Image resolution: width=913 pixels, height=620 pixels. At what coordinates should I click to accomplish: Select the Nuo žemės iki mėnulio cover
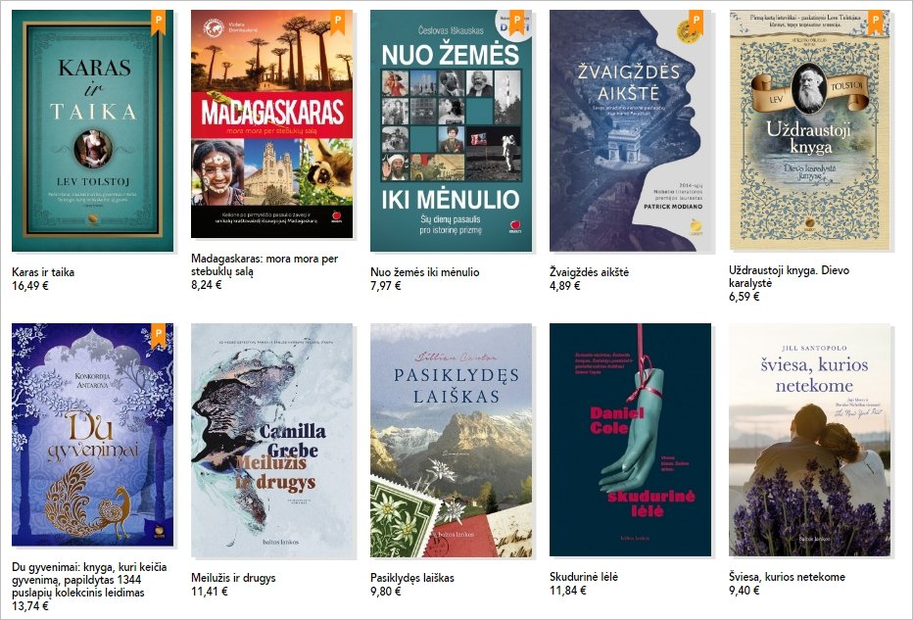point(452,130)
